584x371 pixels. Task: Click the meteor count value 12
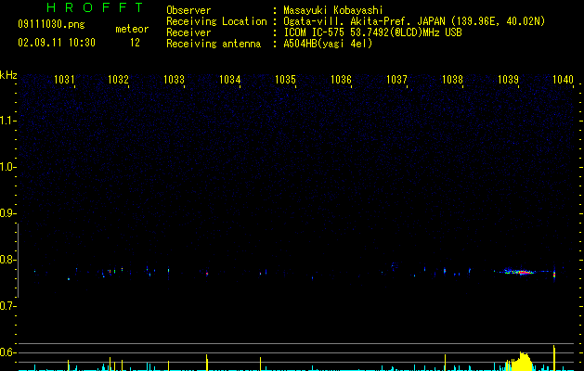tap(135, 43)
